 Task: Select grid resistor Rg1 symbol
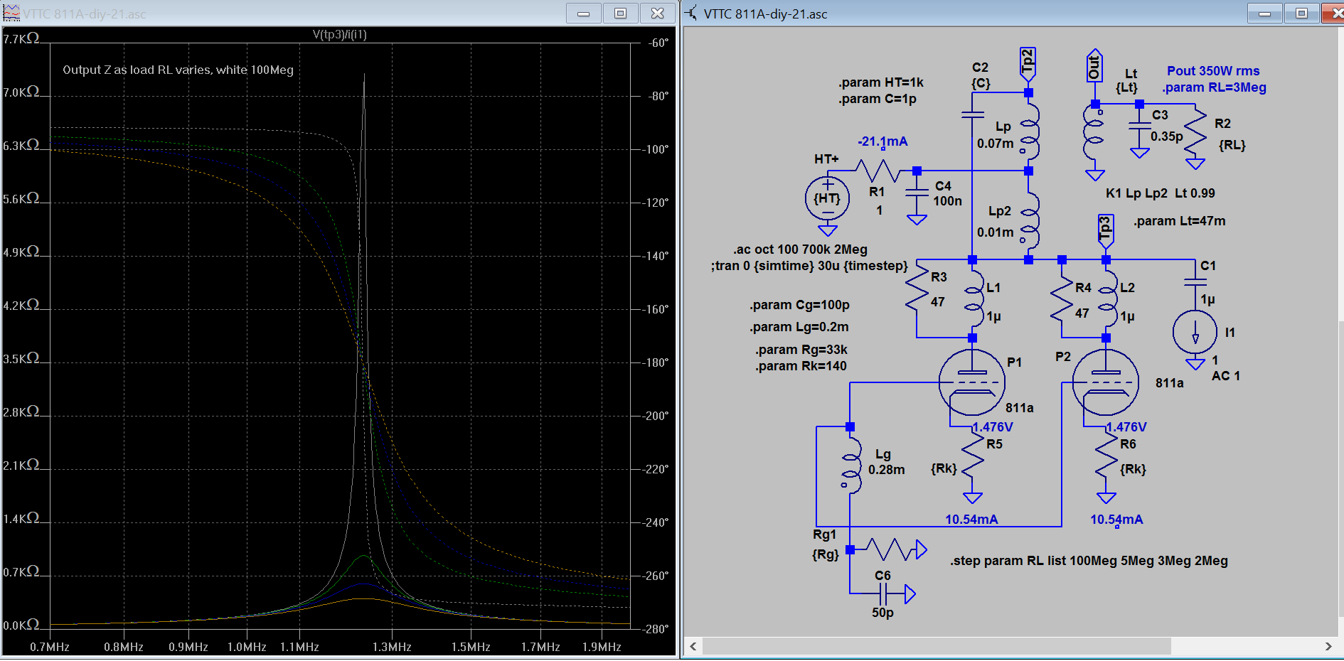[889, 549]
